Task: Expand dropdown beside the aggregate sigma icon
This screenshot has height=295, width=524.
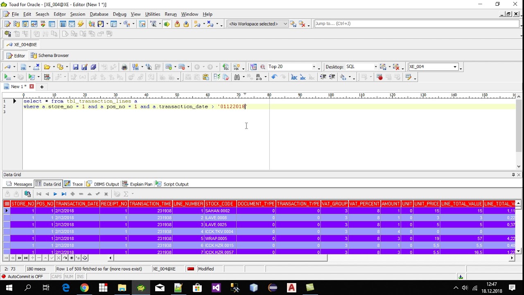Action: coord(133,194)
